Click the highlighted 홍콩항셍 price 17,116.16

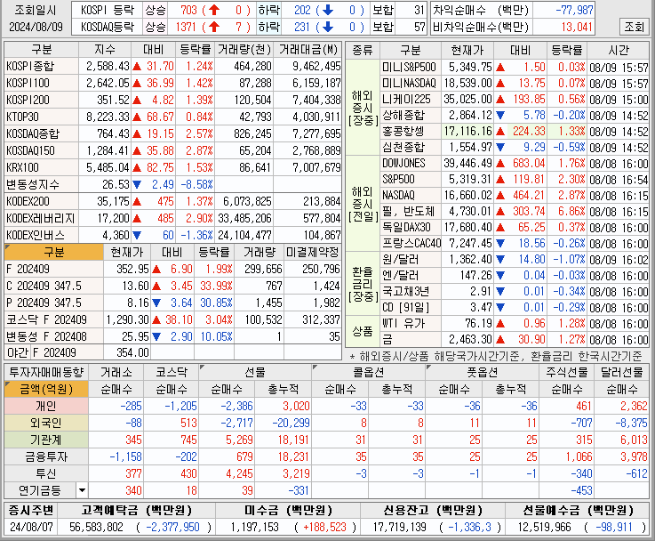point(467,132)
